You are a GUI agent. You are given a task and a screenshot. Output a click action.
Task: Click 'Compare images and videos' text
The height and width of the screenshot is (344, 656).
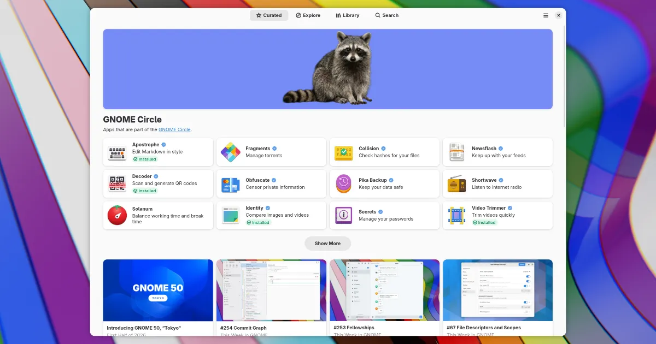pos(277,215)
